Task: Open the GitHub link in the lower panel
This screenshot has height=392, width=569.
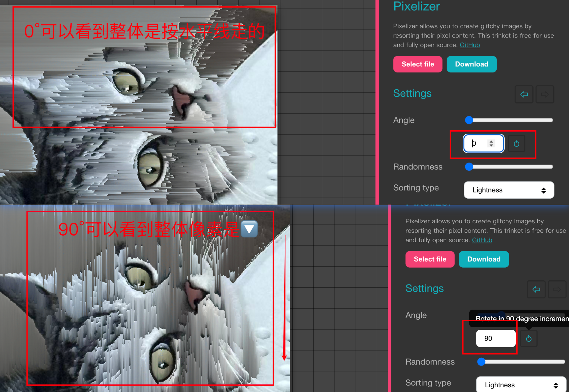Action: click(x=482, y=240)
